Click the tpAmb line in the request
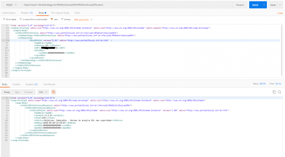The image size is (285, 157). point(43,43)
